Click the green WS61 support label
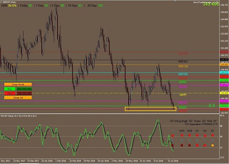The image size is (229, 164). pos(183,108)
